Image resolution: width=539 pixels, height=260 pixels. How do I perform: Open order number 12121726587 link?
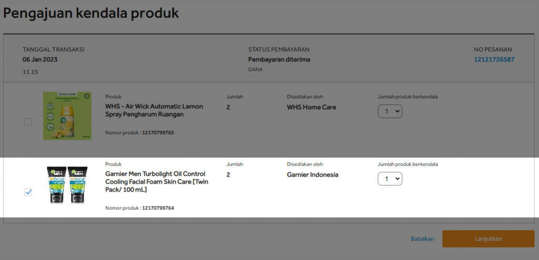point(494,60)
